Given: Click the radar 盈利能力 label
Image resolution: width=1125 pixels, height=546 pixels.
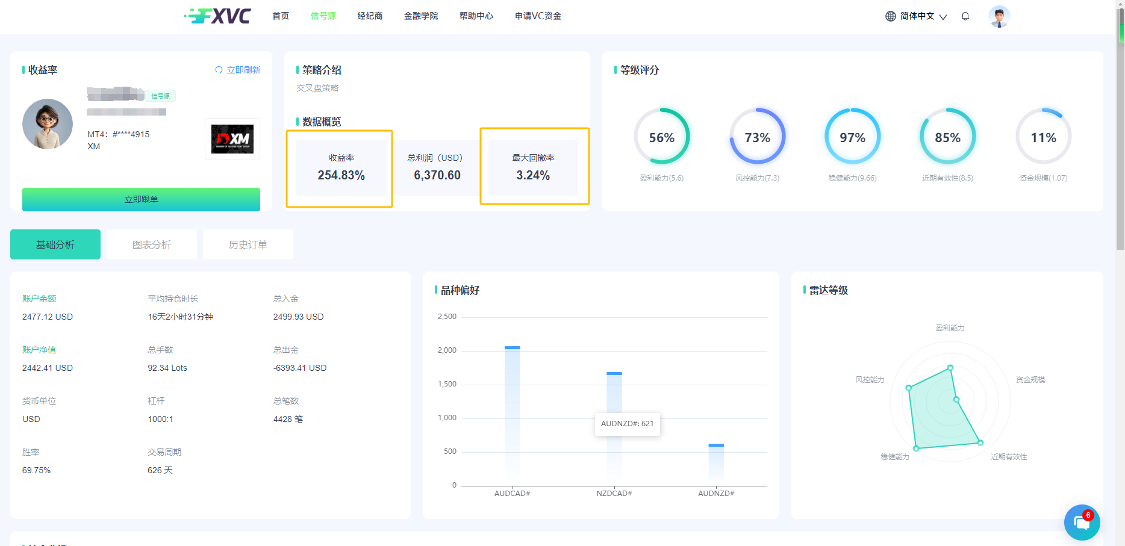Looking at the screenshot, I should pos(950,328).
